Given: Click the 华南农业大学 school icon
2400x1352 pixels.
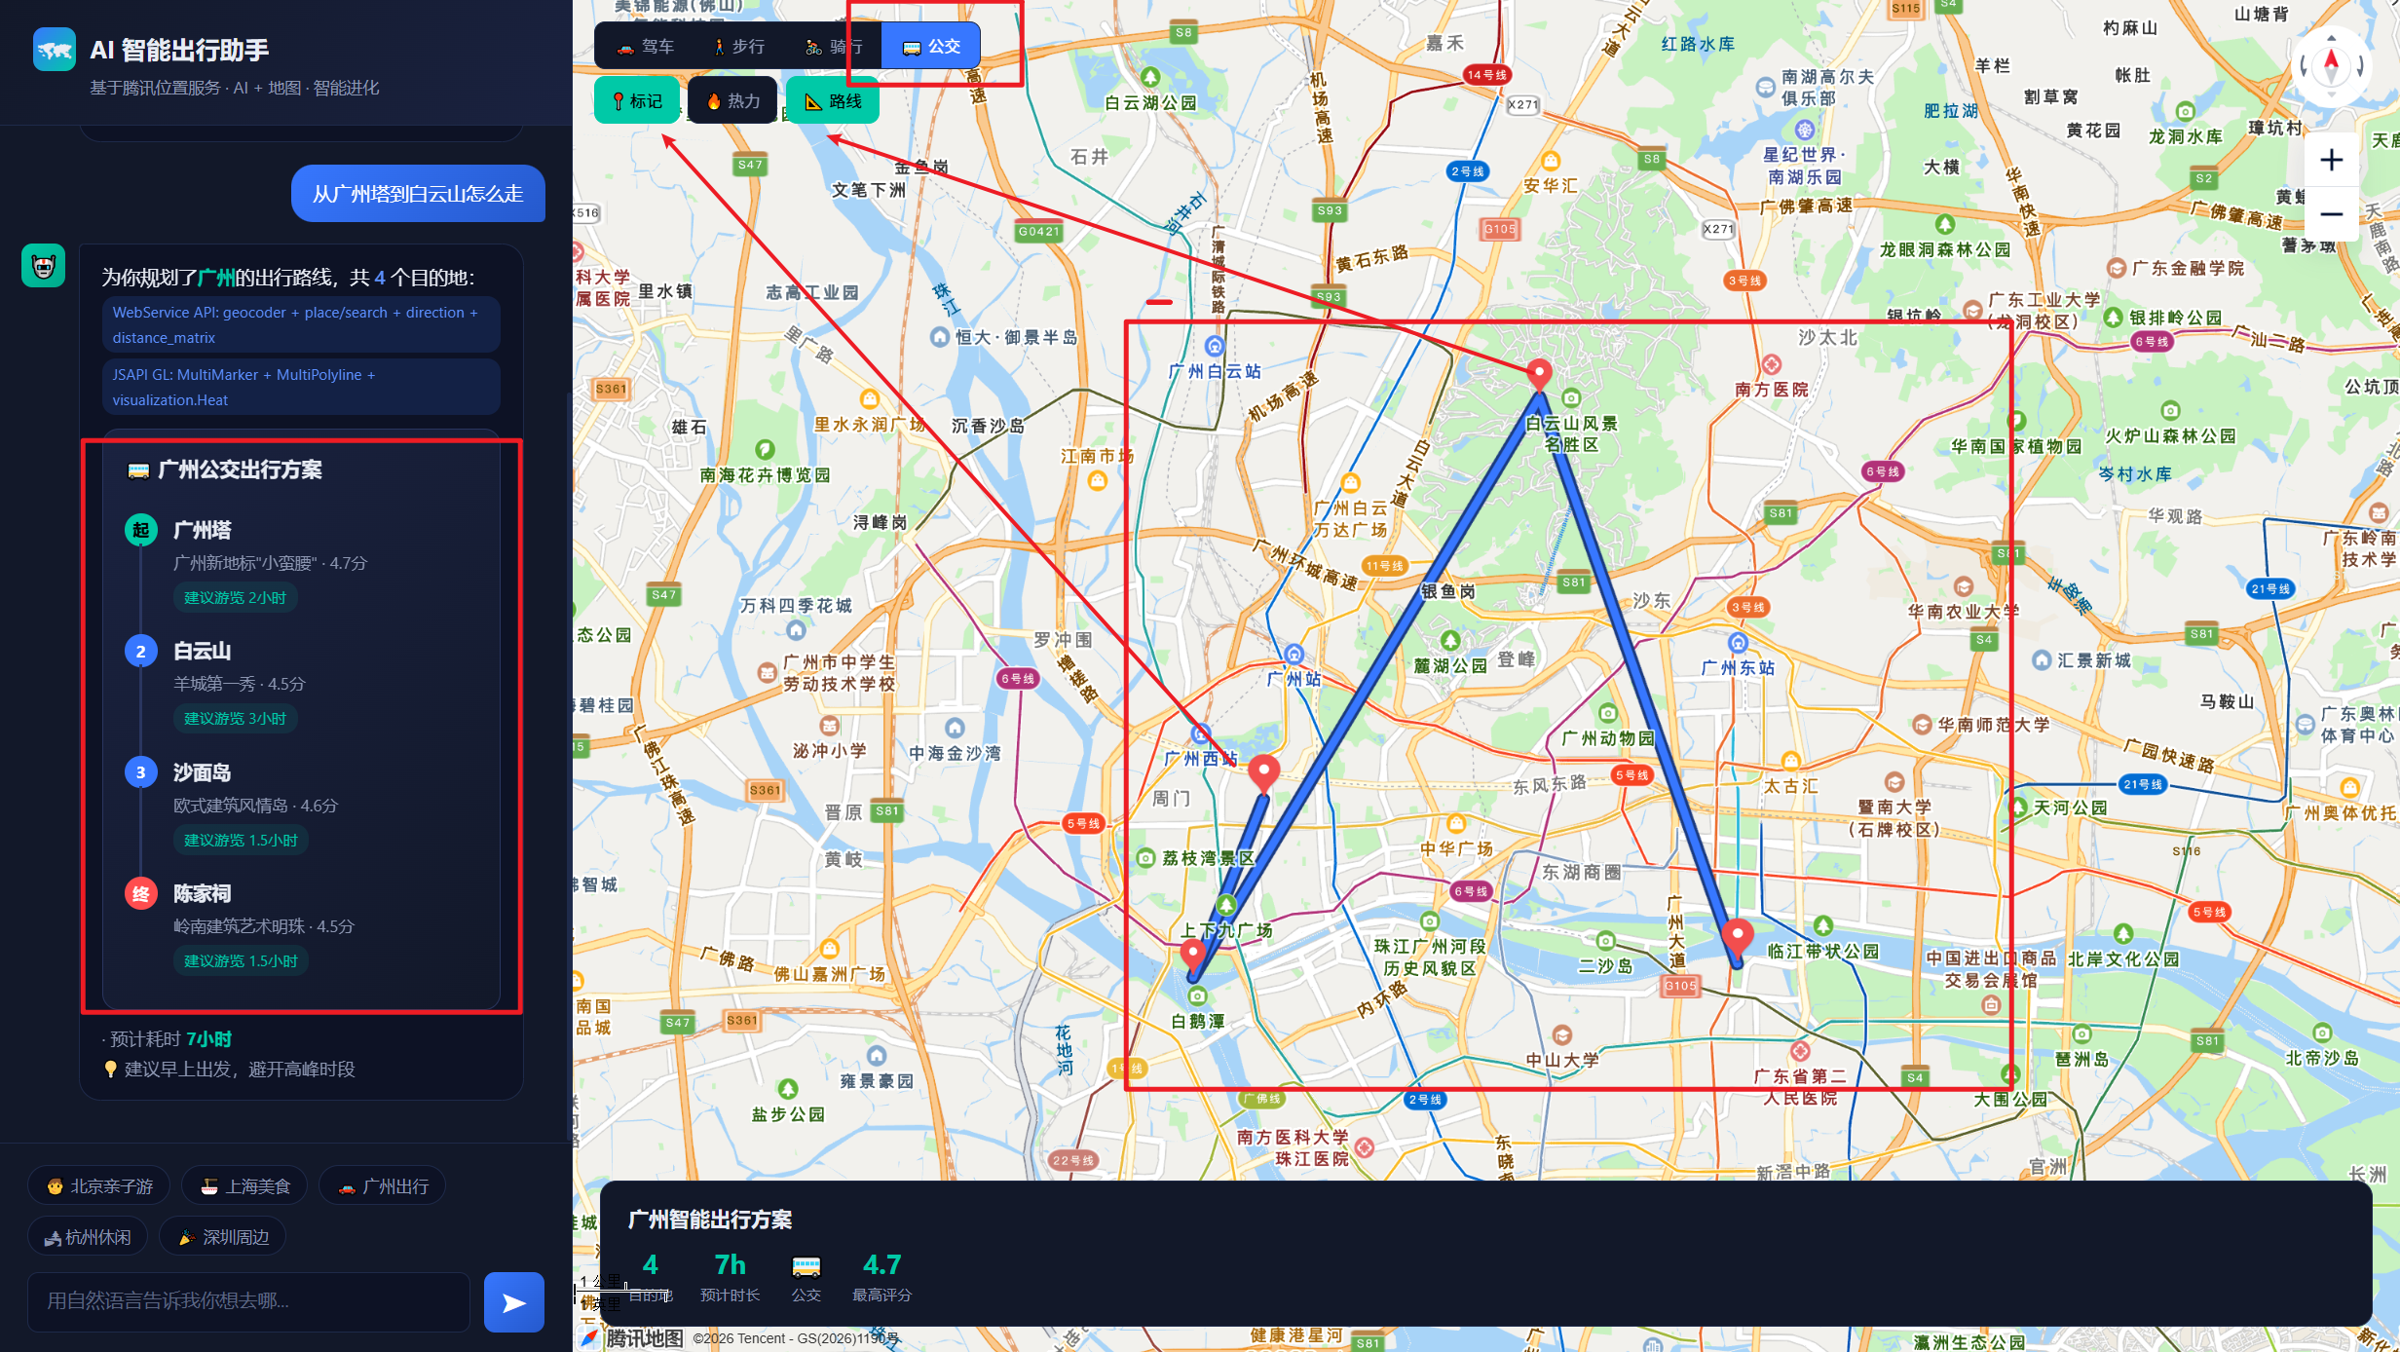Looking at the screenshot, I should (1964, 586).
